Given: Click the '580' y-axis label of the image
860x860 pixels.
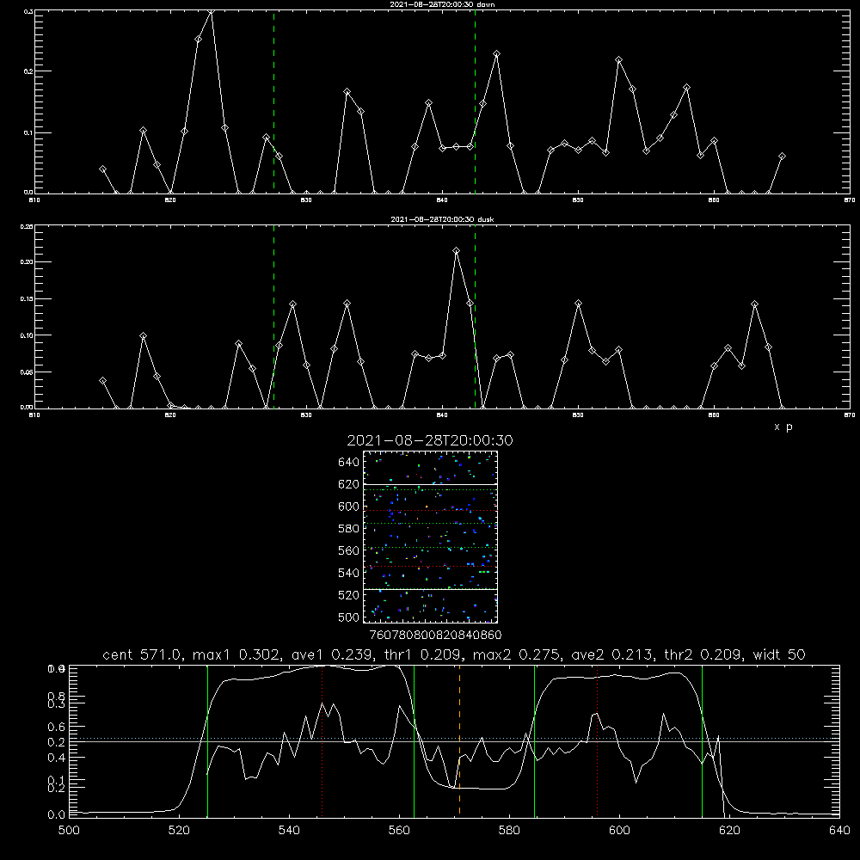Looking at the screenshot, I should 349,529.
